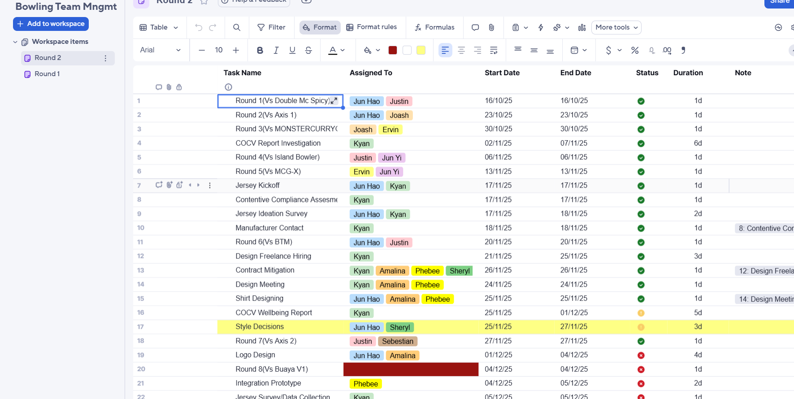794x399 pixels.
Task: Click the lightning bolt automation icon
Action: [541, 27]
